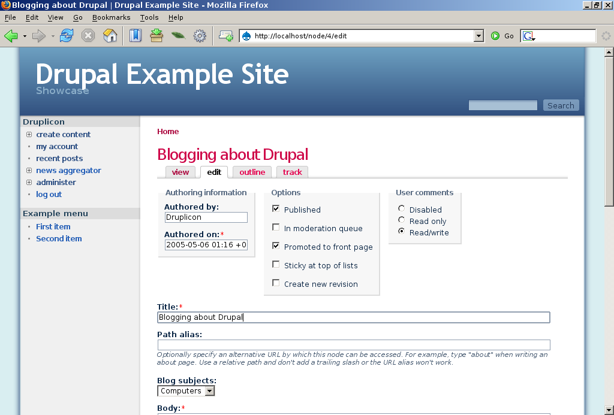Image resolution: width=614 pixels, height=415 pixels.
Task: Toggle Promoted to front page checkbox
Action: coord(276,246)
